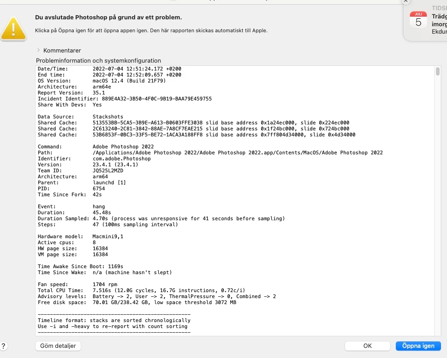Click the report's vertical scrollbar thumb
The width and height of the screenshot is (447, 358).
coord(438,71)
